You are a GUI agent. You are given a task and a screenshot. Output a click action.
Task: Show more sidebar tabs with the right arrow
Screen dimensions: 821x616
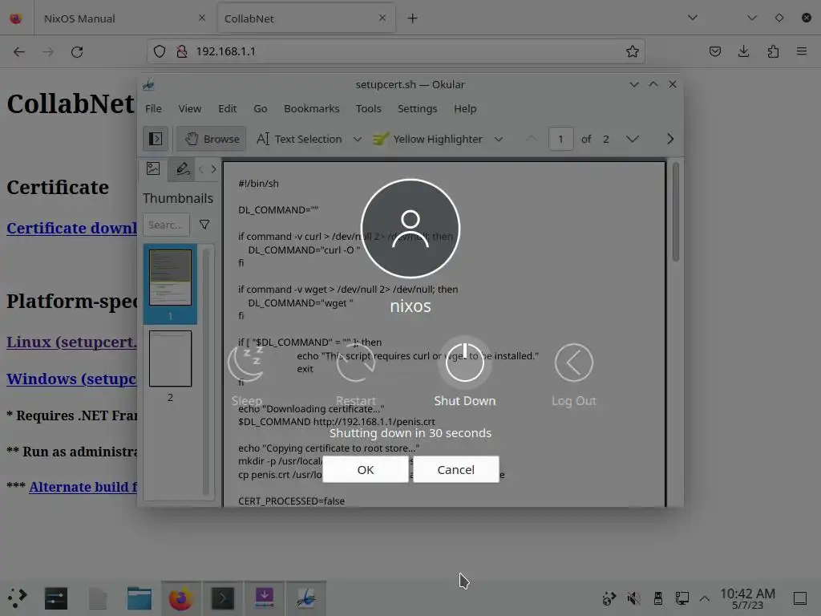213,168
